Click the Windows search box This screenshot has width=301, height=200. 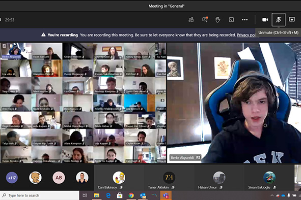(x=40, y=195)
